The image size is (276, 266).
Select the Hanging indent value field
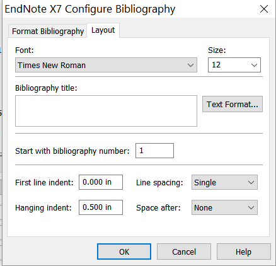101,207
